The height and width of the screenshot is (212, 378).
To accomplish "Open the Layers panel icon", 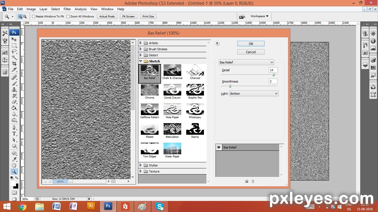I will pyautogui.click(x=365, y=65).
